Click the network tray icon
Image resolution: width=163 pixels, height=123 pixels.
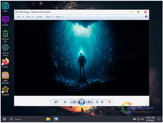click(x=138, y=119)
